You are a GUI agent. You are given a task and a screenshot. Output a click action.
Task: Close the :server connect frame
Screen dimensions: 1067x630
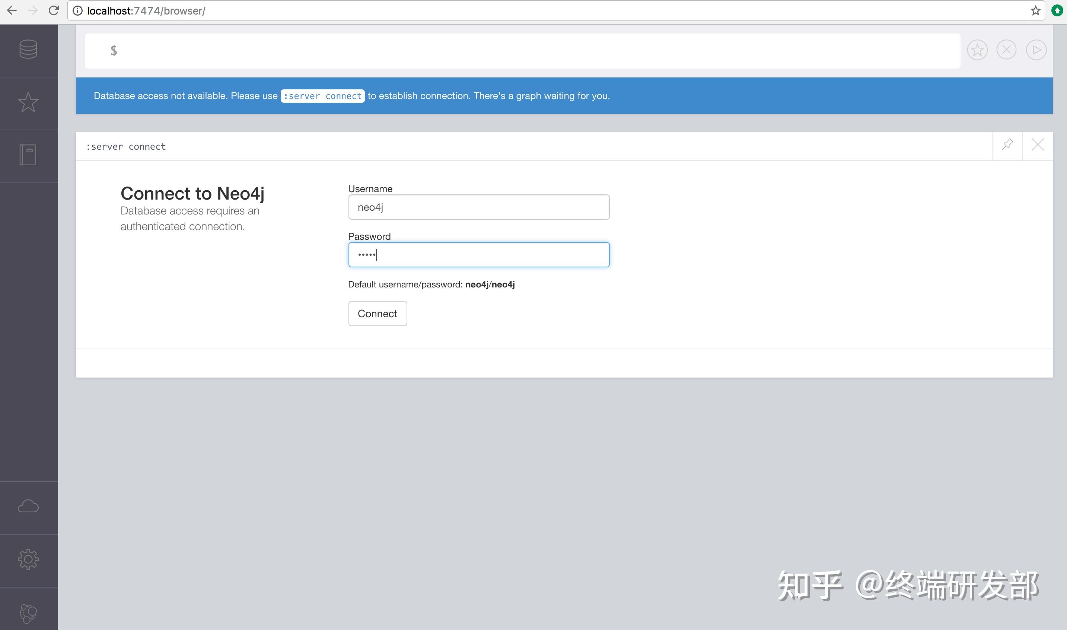coord(1038,145)
